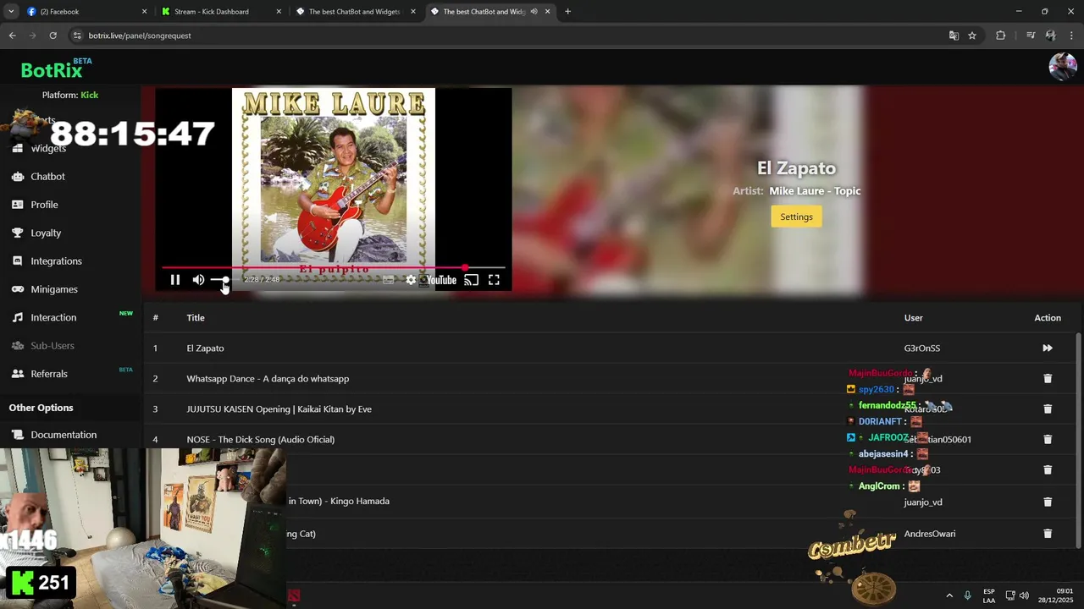Toggle subtitles in the video player
This screenshot has width=1084, height=609.
[x=388, y=280]
